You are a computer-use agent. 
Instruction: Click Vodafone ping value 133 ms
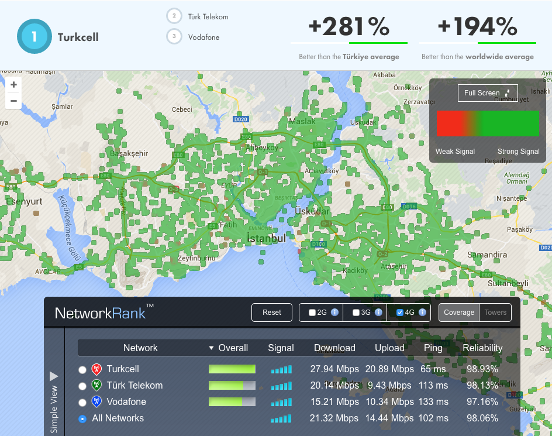click(433, 402)
